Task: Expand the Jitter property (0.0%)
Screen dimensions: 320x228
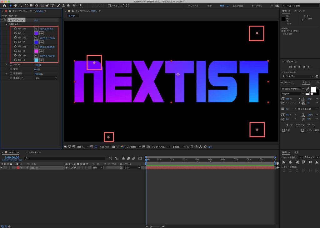Action: click(x=6, y=69)
